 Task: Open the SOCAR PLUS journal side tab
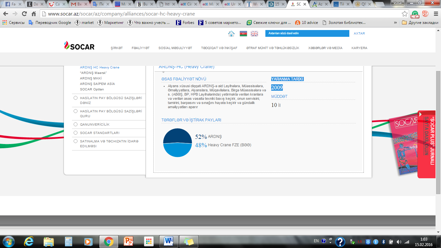(x=426, y=144)
